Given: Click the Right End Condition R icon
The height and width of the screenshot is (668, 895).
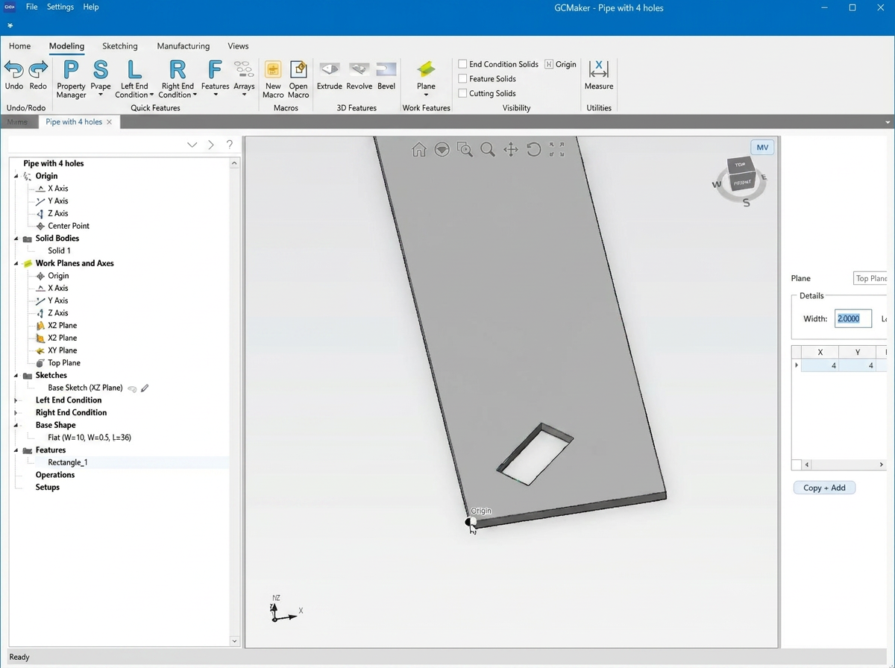Looking at the screenshot, I should pyautogui.click(x=178, y=69).
